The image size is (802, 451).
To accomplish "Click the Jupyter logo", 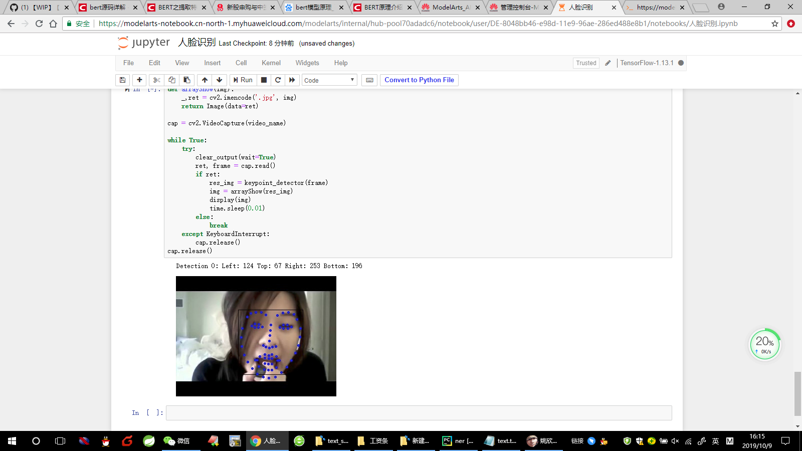I will coord(144,43).
